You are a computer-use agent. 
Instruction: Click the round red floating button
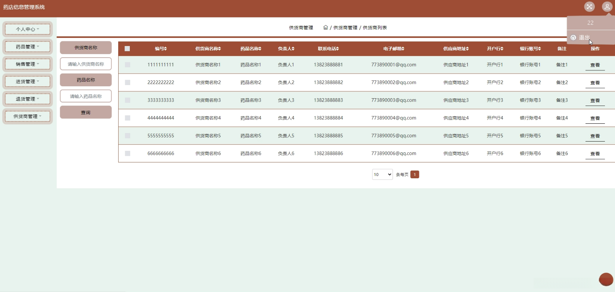[606, 279]
